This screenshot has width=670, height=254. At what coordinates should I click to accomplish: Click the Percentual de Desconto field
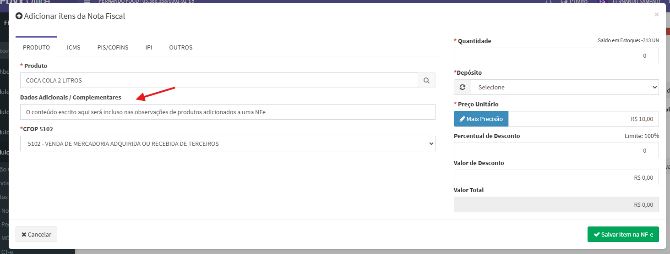[x=556, y=150]
